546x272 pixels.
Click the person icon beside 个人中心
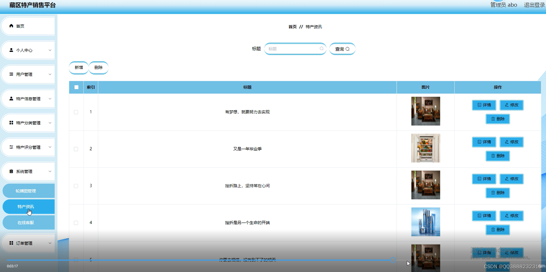pyautogui.click(x=11, y=50)
